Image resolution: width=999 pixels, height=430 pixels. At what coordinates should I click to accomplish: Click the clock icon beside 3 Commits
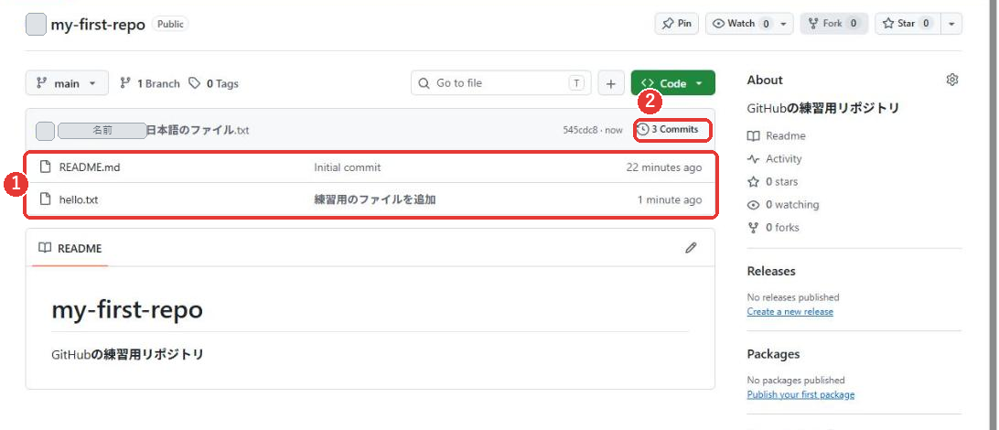click(643, 129)
